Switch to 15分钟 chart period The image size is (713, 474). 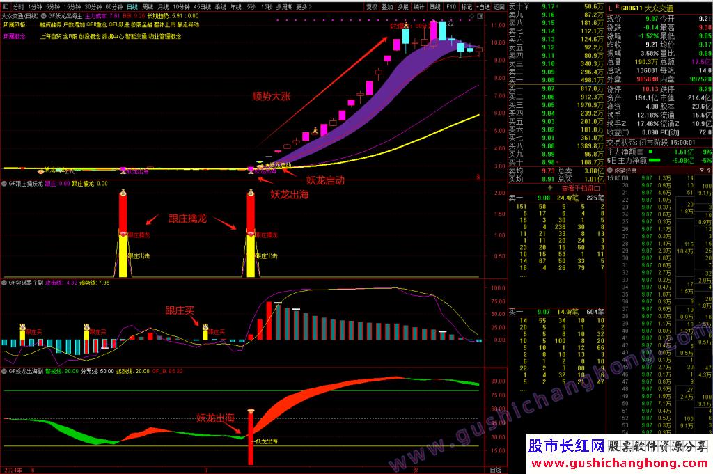pos(72,7)
